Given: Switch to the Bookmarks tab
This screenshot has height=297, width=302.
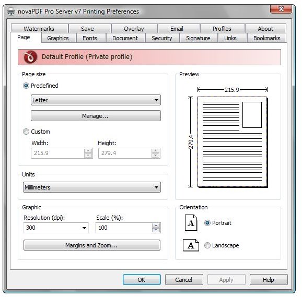Looking at the screenshot, I should (x=266, y=38).
